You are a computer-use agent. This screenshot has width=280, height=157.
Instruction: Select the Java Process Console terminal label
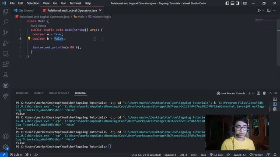(231, 93)
